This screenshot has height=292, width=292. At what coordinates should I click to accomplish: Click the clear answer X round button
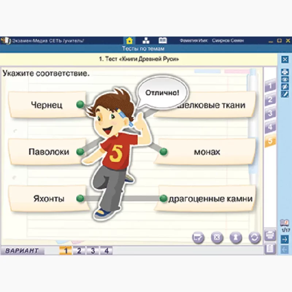click(217, 238)
